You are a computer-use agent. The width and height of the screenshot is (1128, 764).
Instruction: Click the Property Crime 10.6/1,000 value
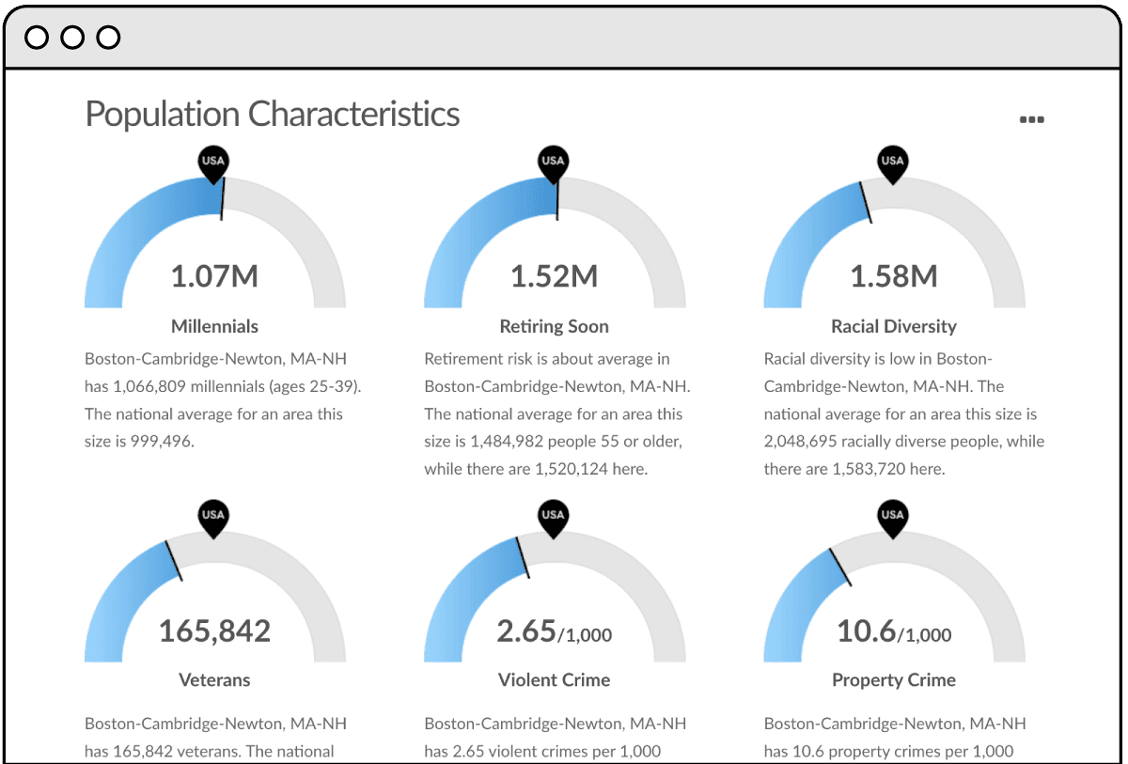click(894, 631)
